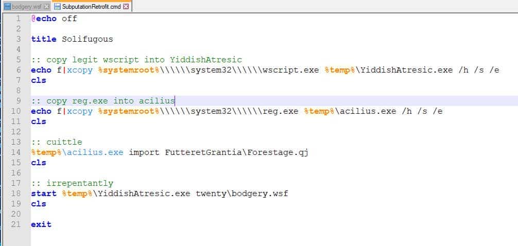Image resolution: width=518 pixels, height=246 pixels.
Task: Click the 'cls' command on line 15
Action: click(x=39, y=163)
